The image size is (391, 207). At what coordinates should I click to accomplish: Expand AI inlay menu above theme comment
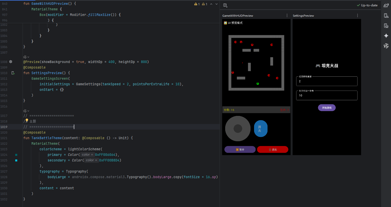(26, 111)
